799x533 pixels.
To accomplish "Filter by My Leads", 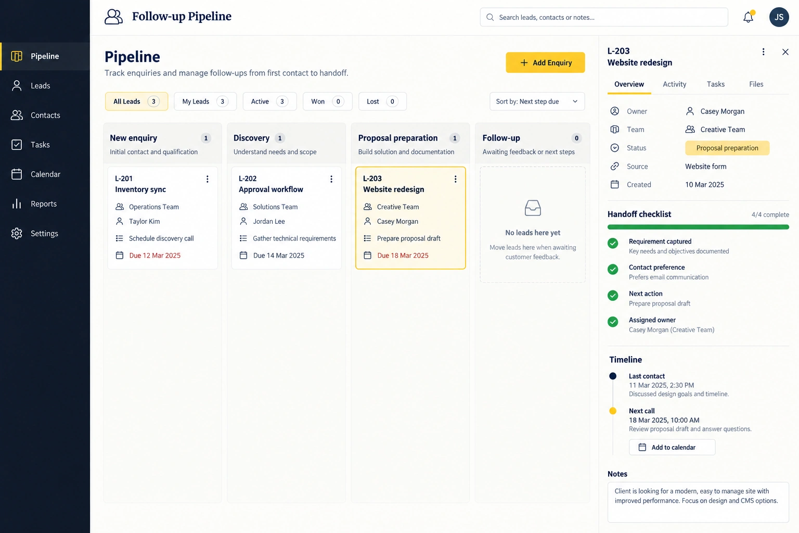I will coord(205,101).
